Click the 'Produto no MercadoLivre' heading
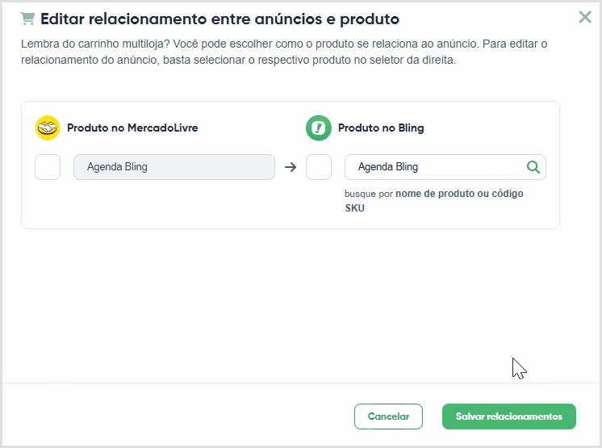Screen dimensions: 602x448 pos(132,128)
